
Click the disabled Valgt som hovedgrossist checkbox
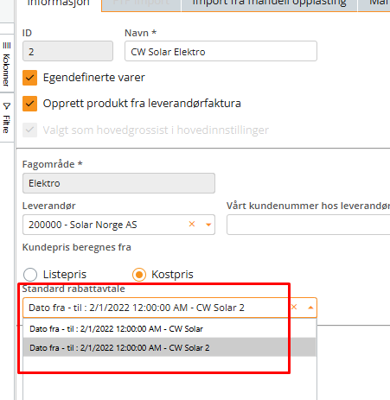point(29,130)
